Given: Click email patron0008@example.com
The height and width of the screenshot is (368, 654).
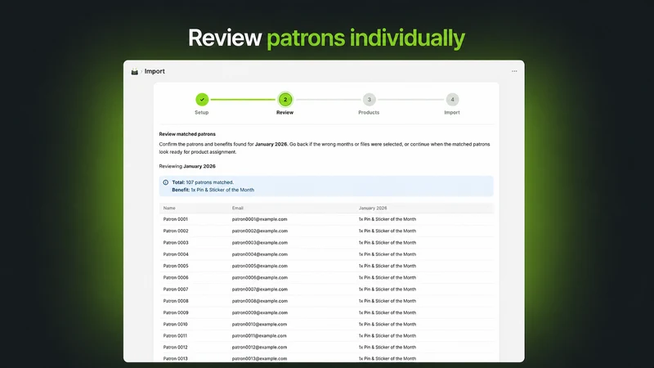Looking at the screenshot, I should click(x=259, y=301).
